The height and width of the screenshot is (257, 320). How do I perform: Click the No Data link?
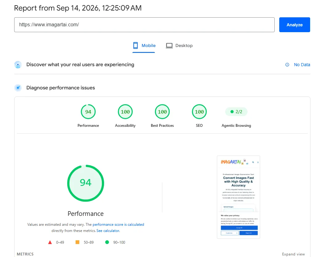(302, 65)
